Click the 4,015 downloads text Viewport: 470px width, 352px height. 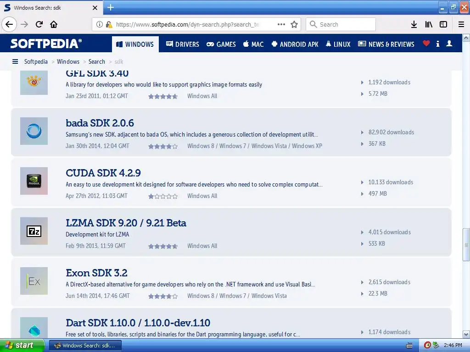pyautogui.click(x=389, y=232)
